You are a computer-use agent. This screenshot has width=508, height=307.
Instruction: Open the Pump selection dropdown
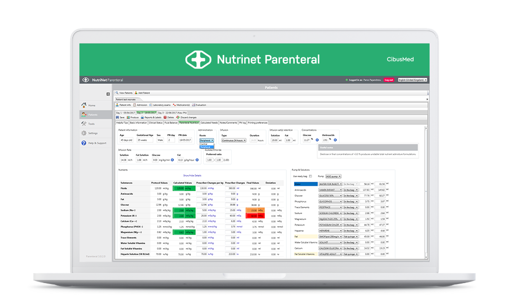tap(333, 176)
